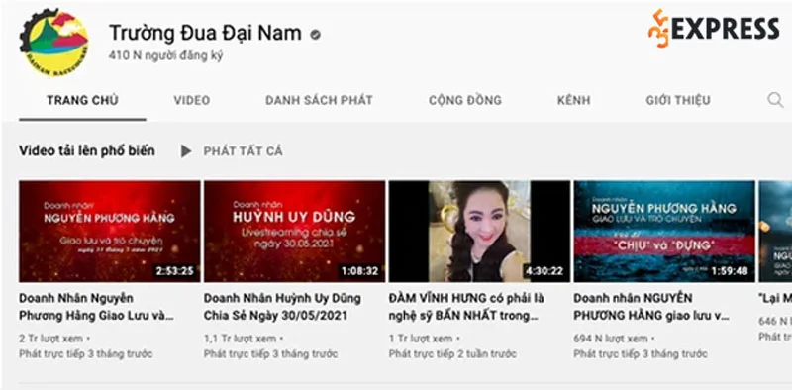Click the Trường Đua Đại Nam channel avatar
Viewport: 792px width, 390px height.
coord(54,42)
